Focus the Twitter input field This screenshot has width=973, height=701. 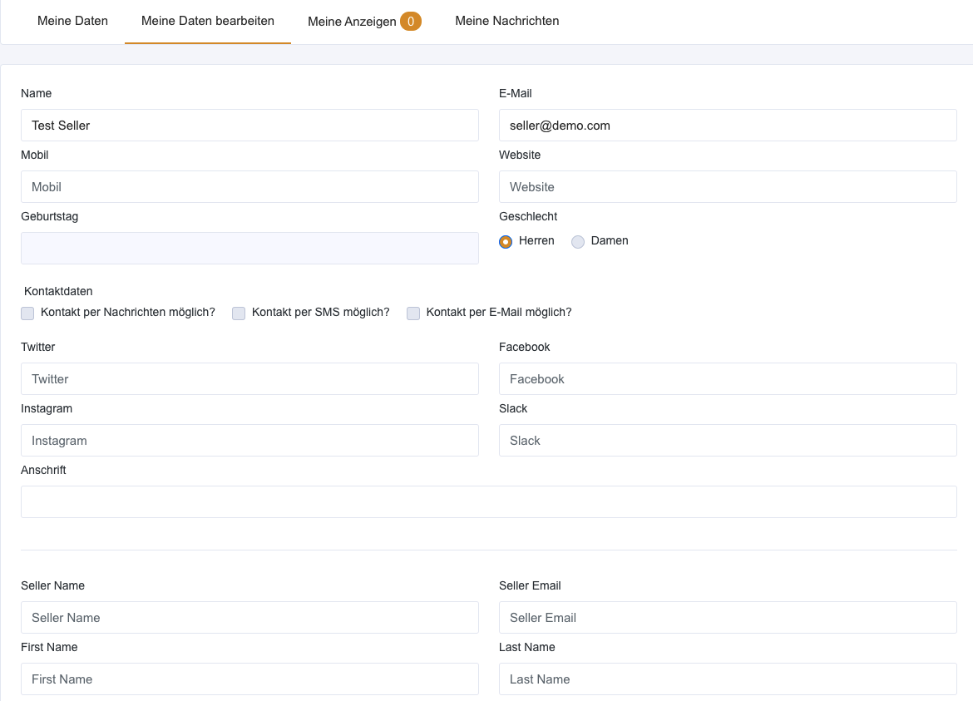pyautogui.click(x=249, y=379)
